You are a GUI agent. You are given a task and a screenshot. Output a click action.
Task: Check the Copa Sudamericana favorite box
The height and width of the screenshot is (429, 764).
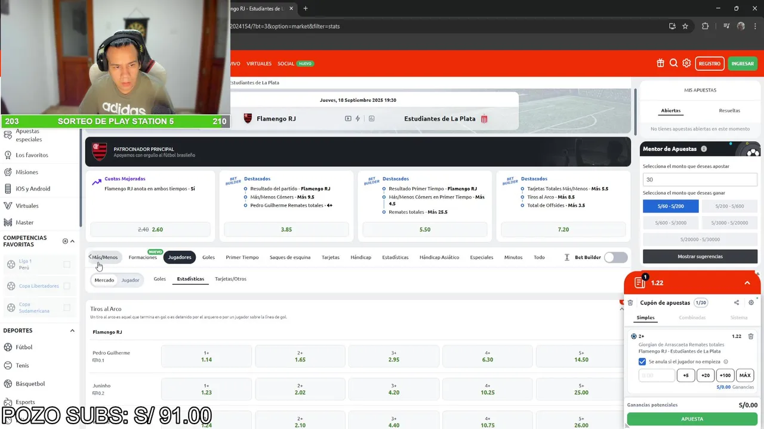67,307
